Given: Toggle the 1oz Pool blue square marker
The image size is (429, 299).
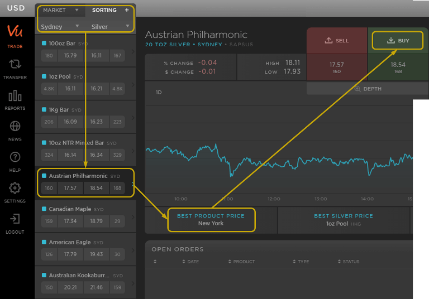Looking at the screenshot, I should (44, 76).
